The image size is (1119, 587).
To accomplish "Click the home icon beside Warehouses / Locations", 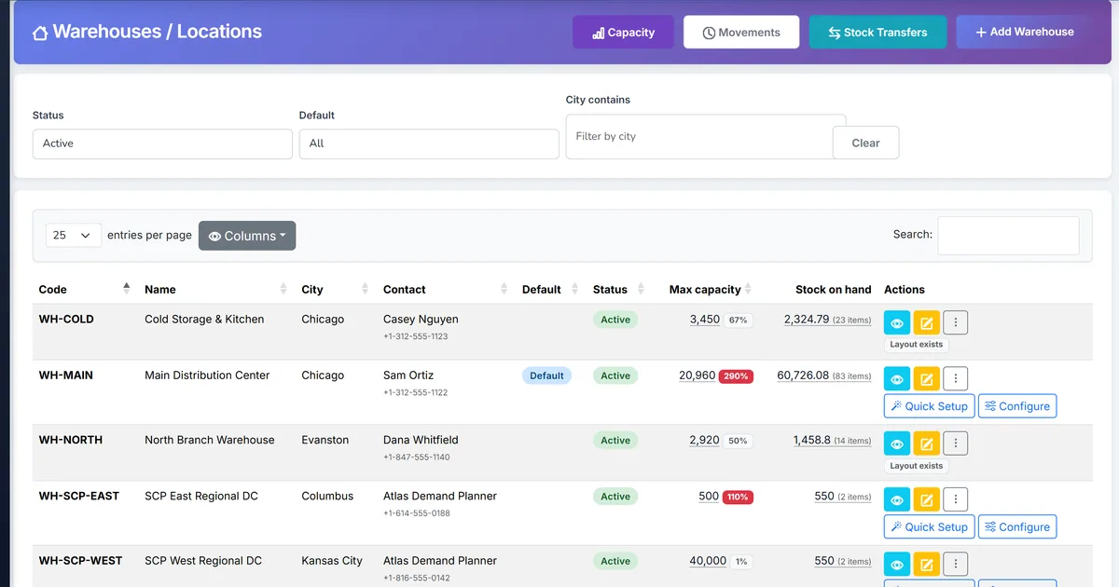I will (x=40, y=33).
